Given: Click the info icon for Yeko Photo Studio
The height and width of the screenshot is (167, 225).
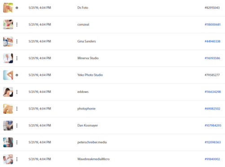Looking at the screenshot, I should [x=17, y=75].
